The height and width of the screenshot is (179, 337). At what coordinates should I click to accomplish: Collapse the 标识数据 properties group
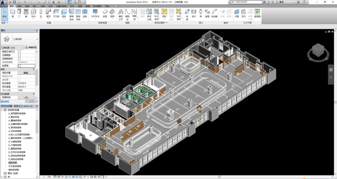[33, 94]
